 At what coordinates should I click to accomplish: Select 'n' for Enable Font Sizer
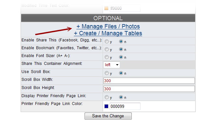(x=121, y=57)
